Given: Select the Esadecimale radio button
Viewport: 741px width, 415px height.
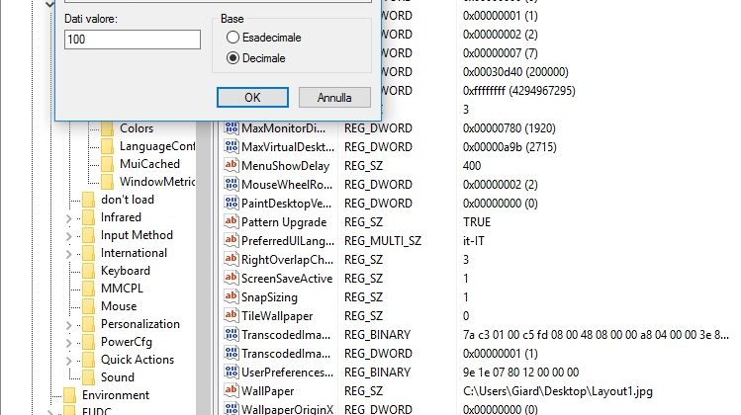Looking at the screenshot, I should [232, 38].
